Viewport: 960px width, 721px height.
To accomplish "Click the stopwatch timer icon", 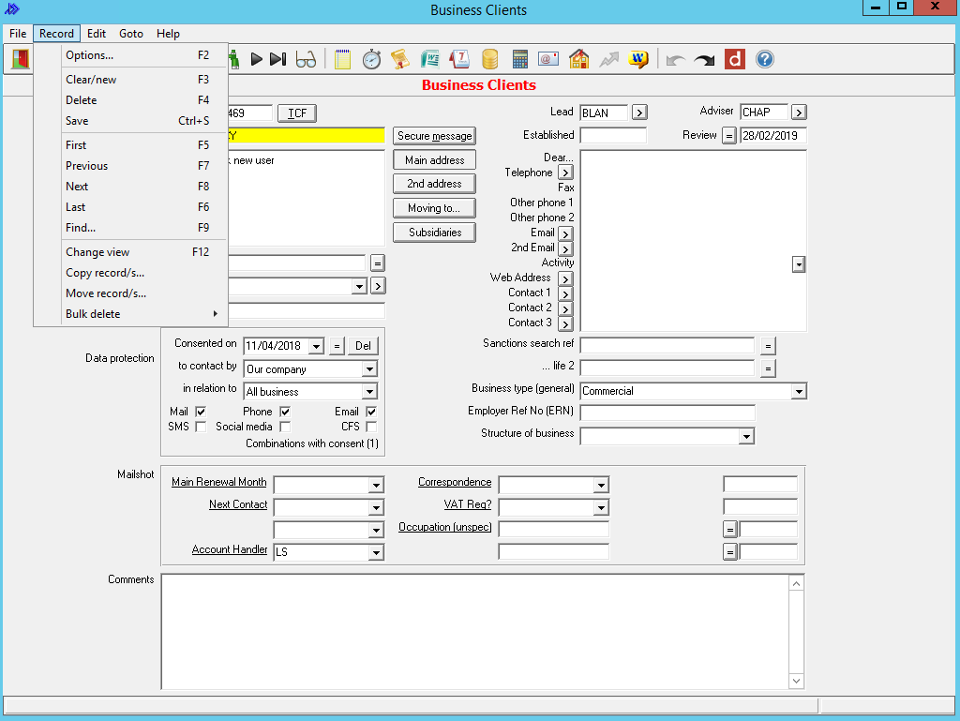I will 371,59.
